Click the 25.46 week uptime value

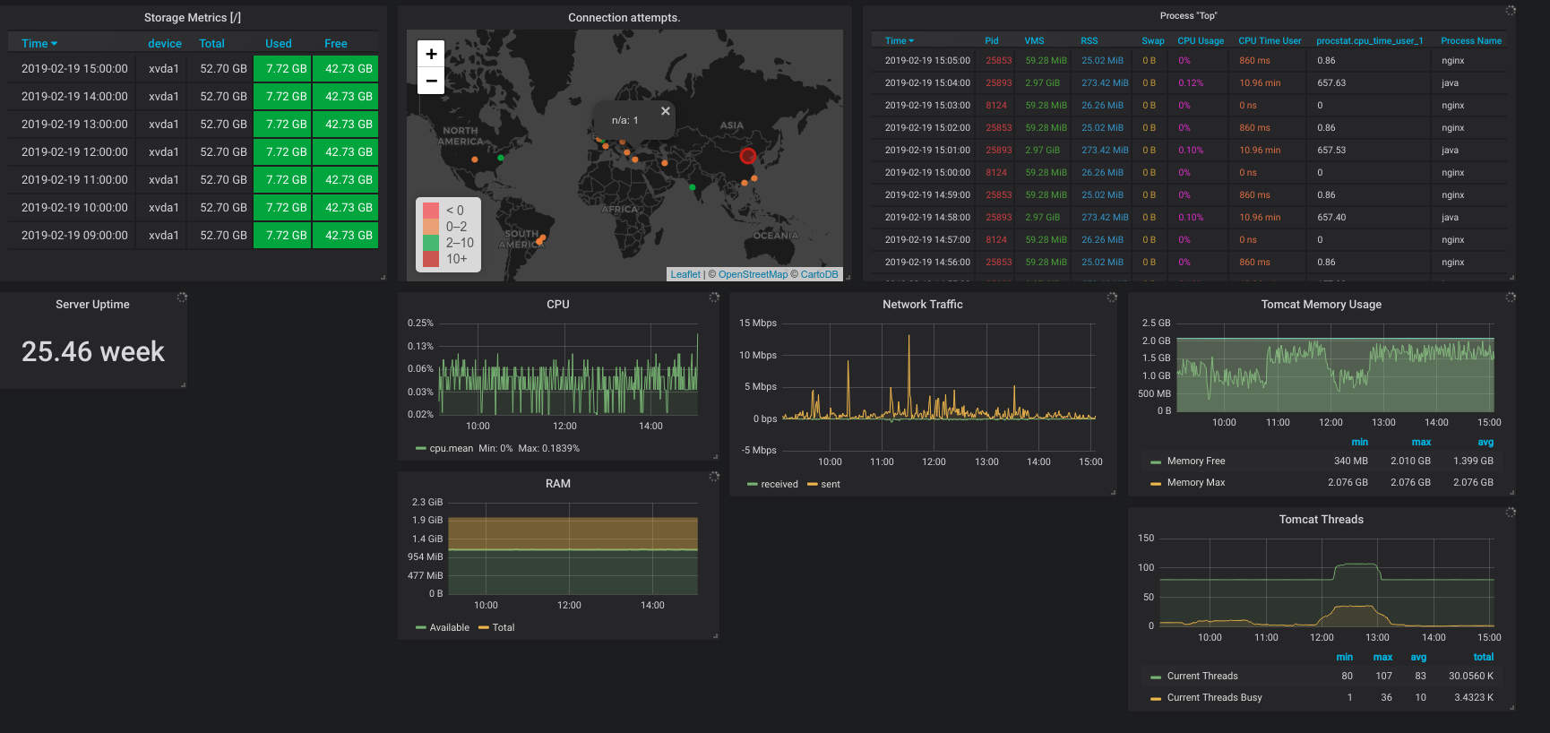[x=93, y=351]
